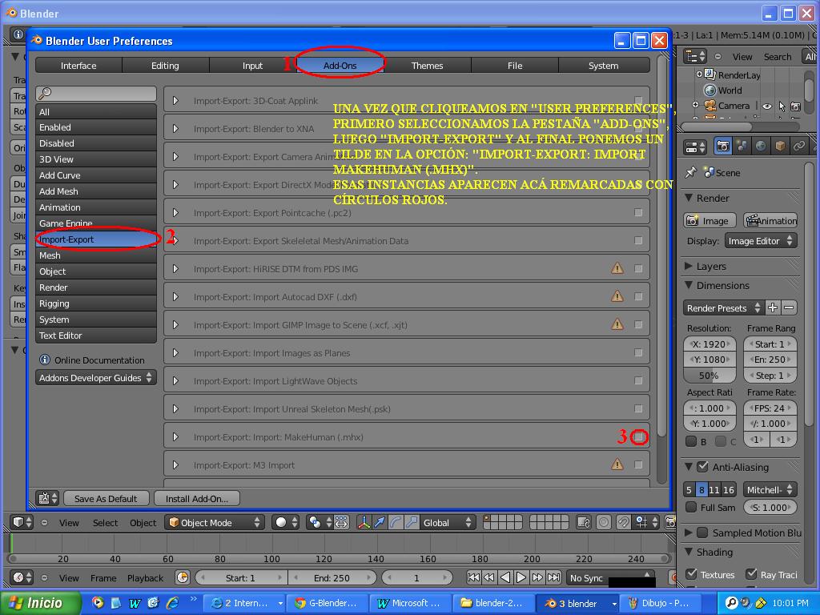Select the Import-Export add-on category
This screenshot has height=615, width=820.
pos(96,239)
